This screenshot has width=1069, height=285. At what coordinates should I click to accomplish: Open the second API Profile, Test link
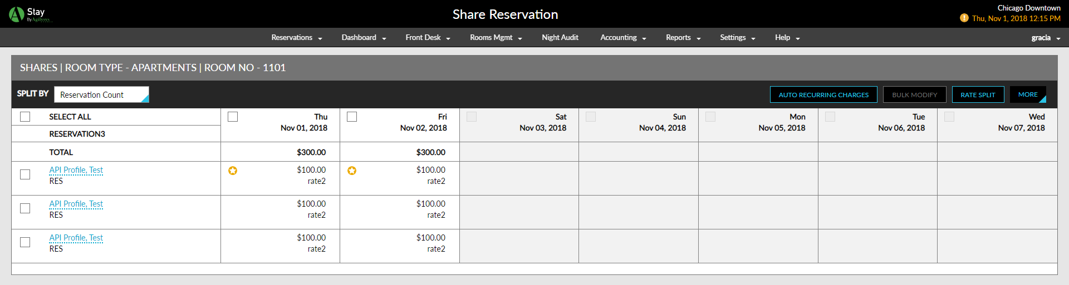coord(76,204)
